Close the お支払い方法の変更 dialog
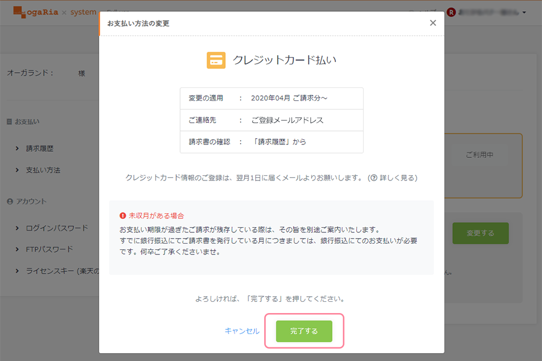This screenshot has width=542, height=361. [x=433, y=23]
